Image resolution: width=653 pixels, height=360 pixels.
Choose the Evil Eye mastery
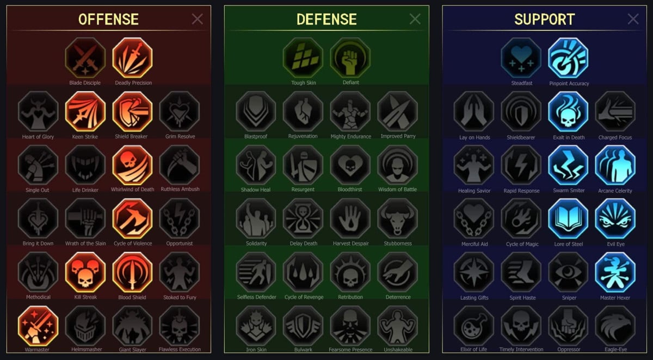(x=615, y=218)
